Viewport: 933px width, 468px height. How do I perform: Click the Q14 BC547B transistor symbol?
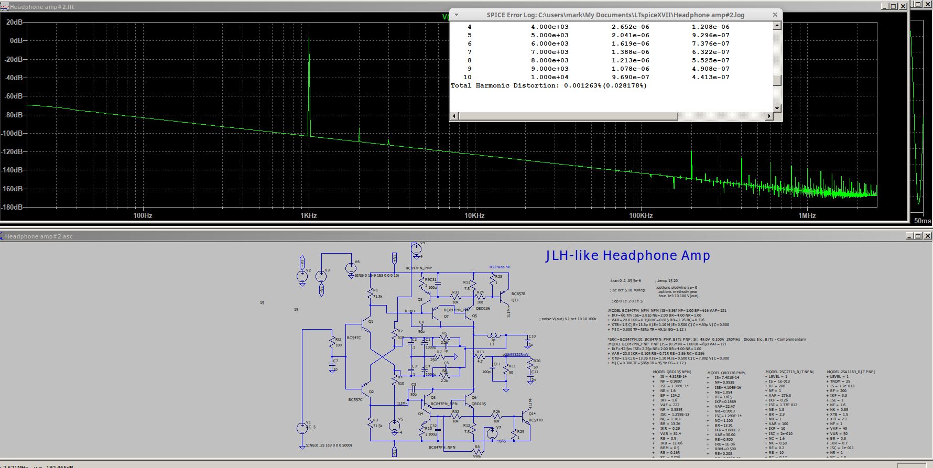525,416
